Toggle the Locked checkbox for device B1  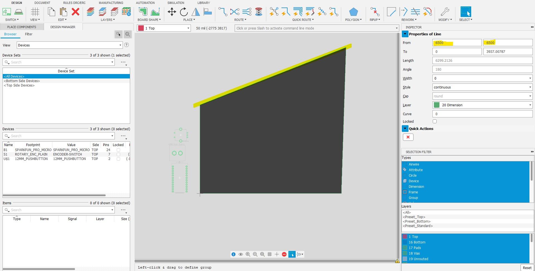click(118, 150)
